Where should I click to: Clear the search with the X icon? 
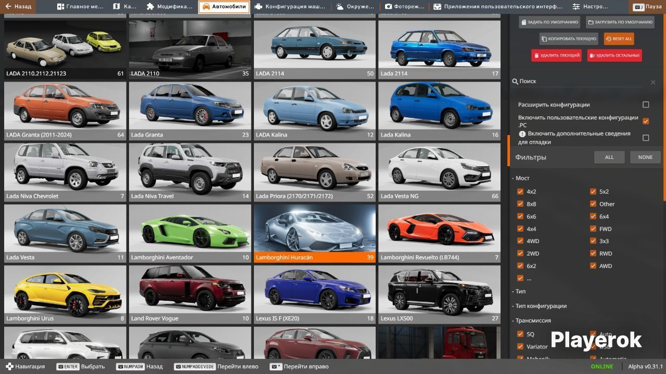pyautogui.click(x=653, y=82)
